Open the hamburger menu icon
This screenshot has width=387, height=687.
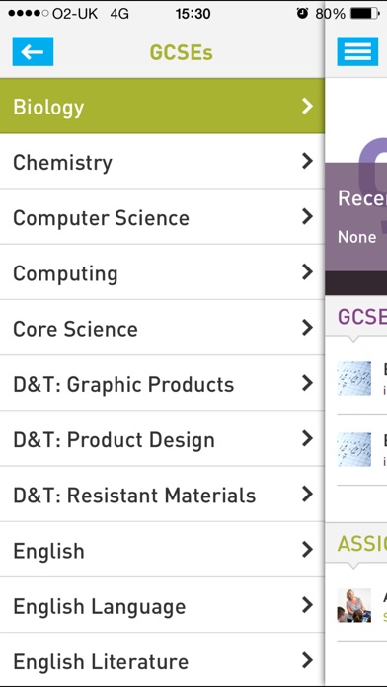[x=357, y=51]
